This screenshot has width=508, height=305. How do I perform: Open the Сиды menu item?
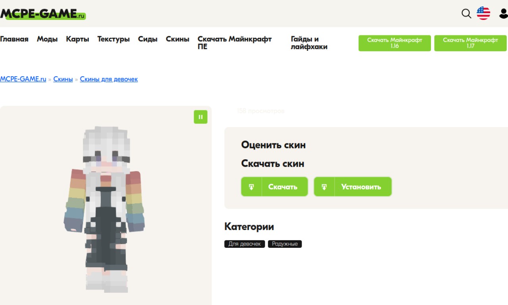tap(148, 39)
